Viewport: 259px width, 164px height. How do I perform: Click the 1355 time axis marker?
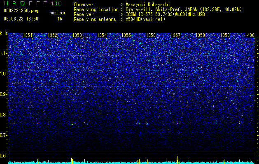pos(126,35)
